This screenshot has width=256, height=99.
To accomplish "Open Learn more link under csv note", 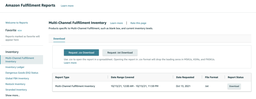I will (x=70, y=63).
